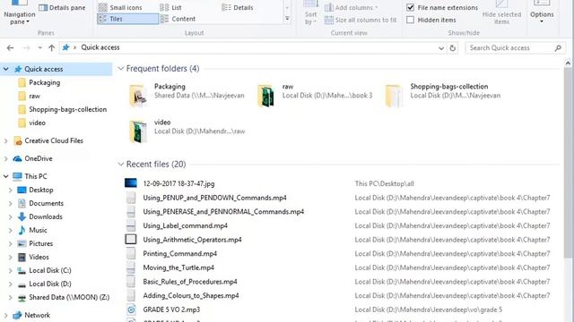Select Details layout

(x=238, y=7)
